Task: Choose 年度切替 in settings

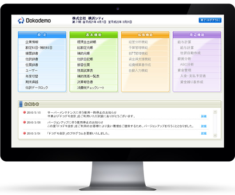Action: tap(32, 76)
